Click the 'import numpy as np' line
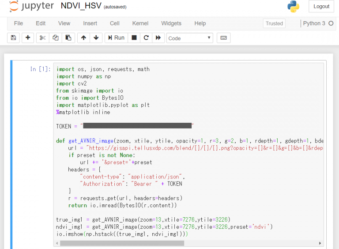 point(84,76)
